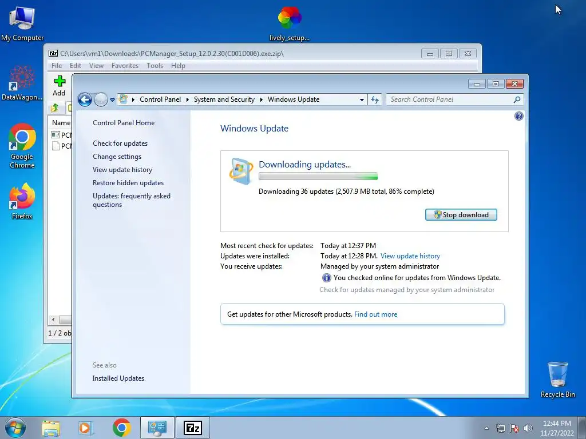
Task: Open Action Center flag icon
Action: [x=514, y=428]
